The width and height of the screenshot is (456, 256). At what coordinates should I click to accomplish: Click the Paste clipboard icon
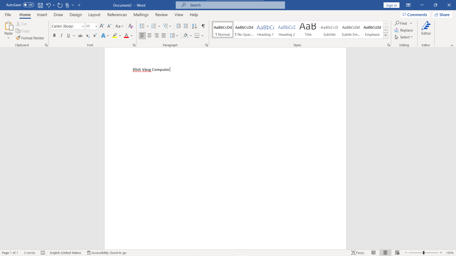(x=9, y=26)
